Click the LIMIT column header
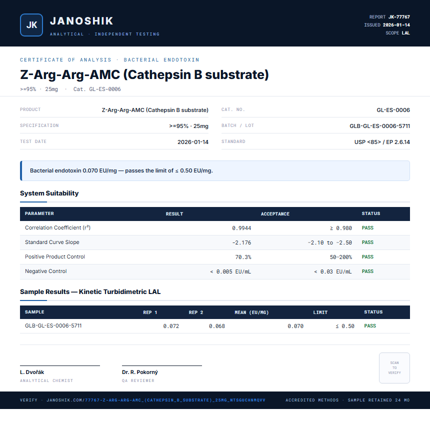 pos(320,312)
